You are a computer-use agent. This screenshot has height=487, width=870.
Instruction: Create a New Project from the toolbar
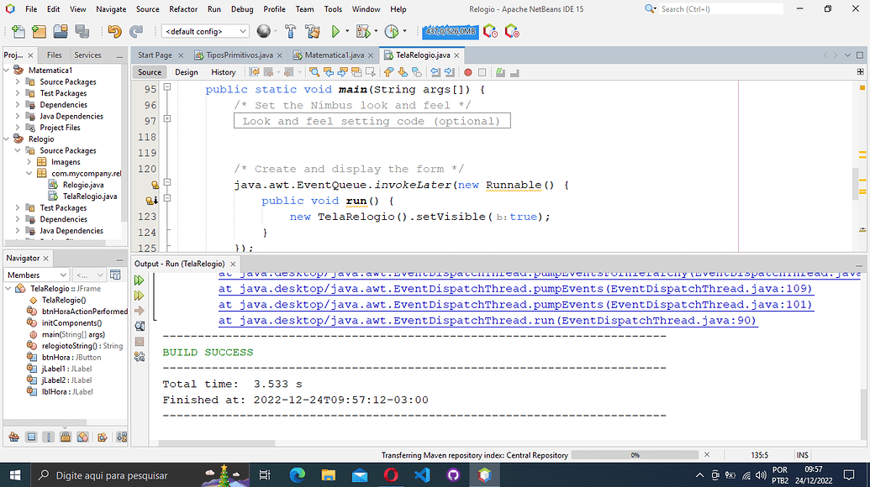39,31
